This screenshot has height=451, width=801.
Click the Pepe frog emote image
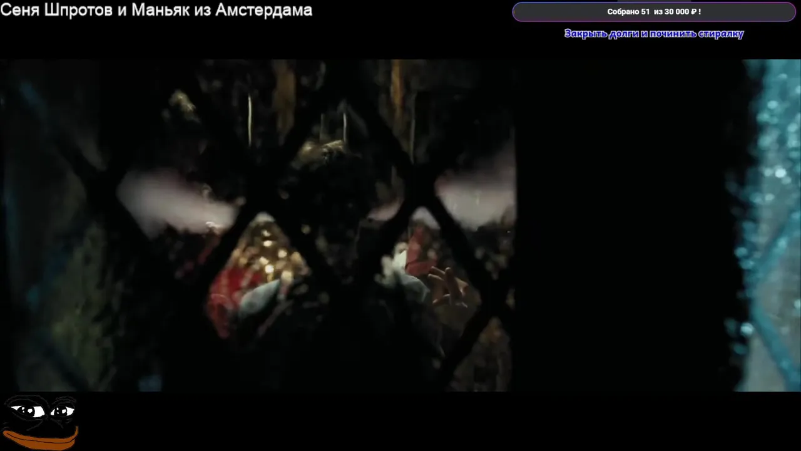coord(41,423)
